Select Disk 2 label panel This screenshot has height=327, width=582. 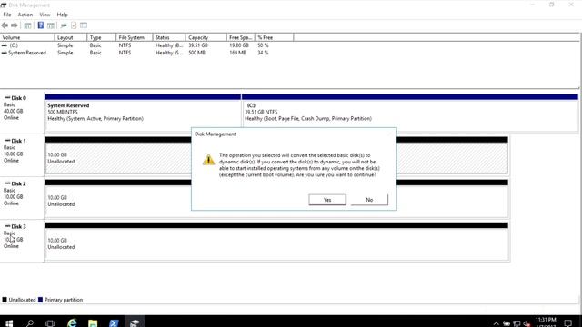22,198
